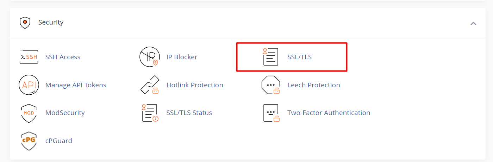Click the cPGuard shield icon
493x162 pixels.
[29, 141]
